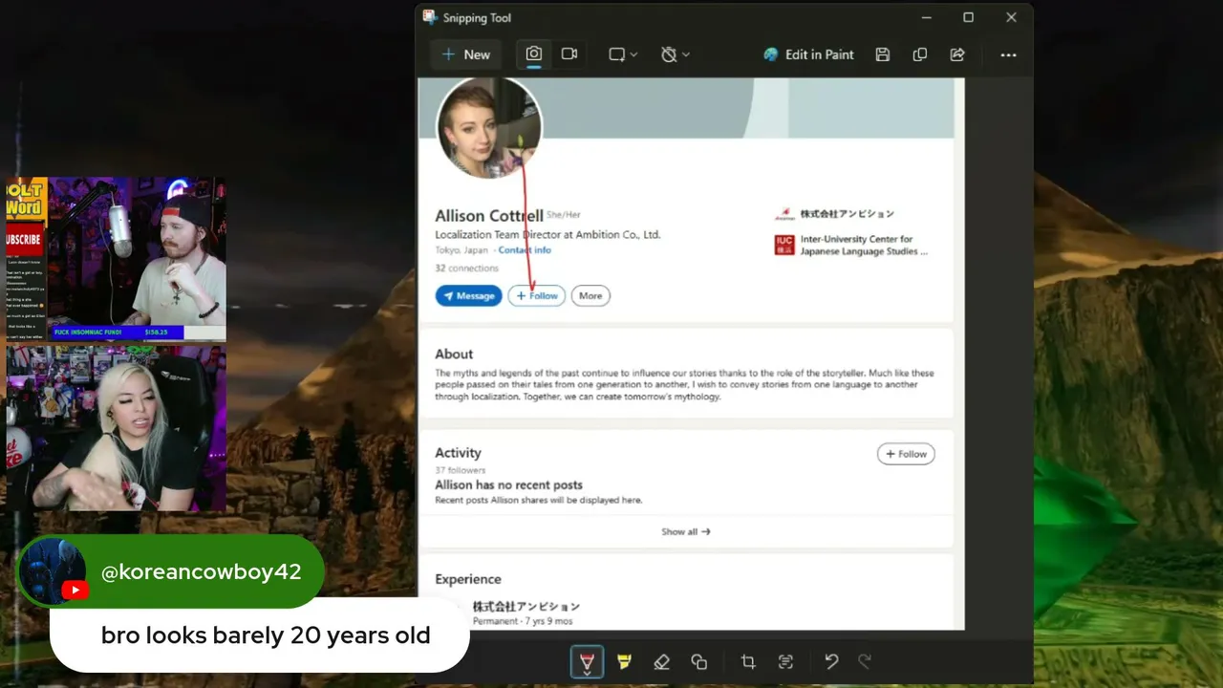Redo the annotation

[865, 661]
